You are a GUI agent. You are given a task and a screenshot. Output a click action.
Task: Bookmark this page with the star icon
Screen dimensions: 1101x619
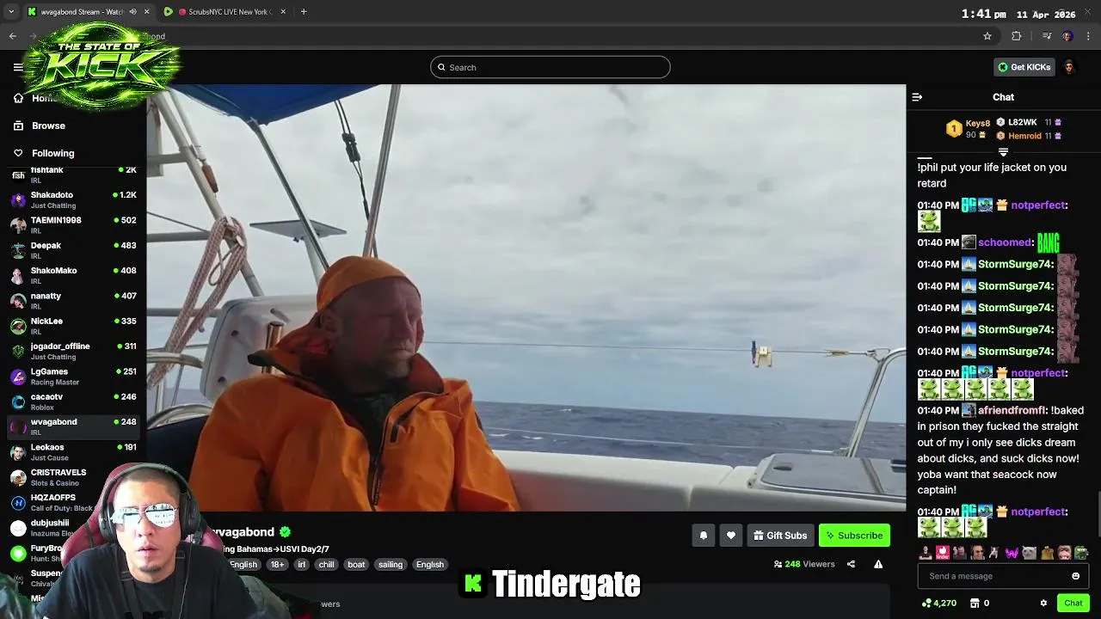pos(987,36)
